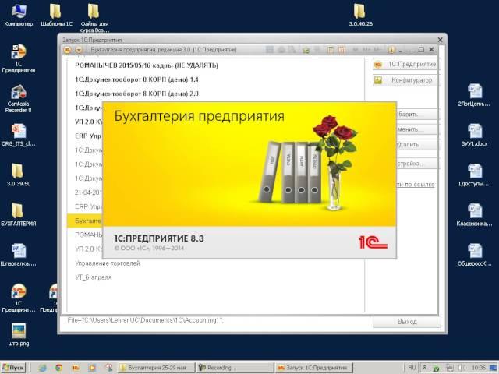This screenshot has width=499, height=374.
Task: Switch to Recording... taskbar window
Action: click(232, 367)
